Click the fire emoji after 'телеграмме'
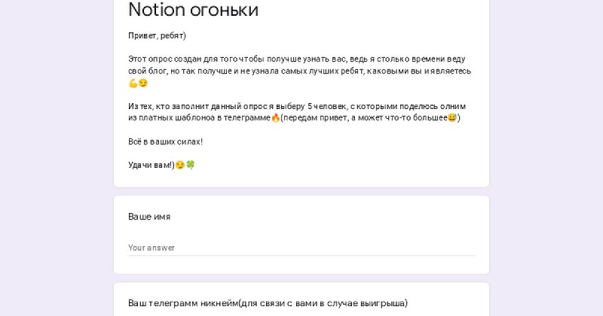 coord(275,118)
